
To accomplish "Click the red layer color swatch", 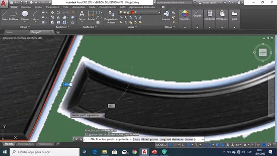I will pos(133,13).
